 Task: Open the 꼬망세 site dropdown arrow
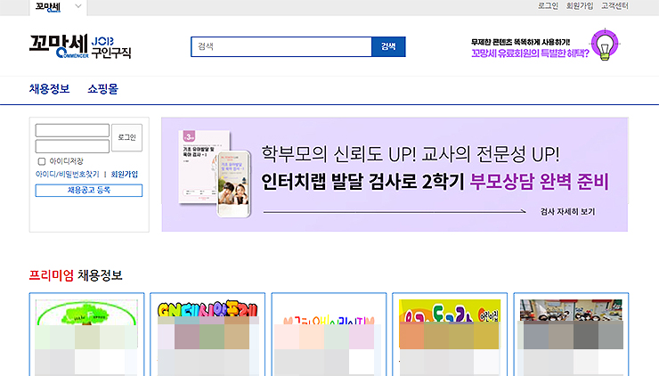pyautogui.click(x=78, y=6)
